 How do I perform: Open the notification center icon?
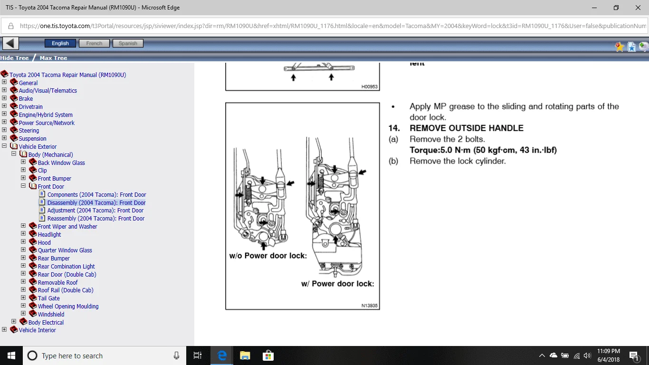click(x=634, y=355)
